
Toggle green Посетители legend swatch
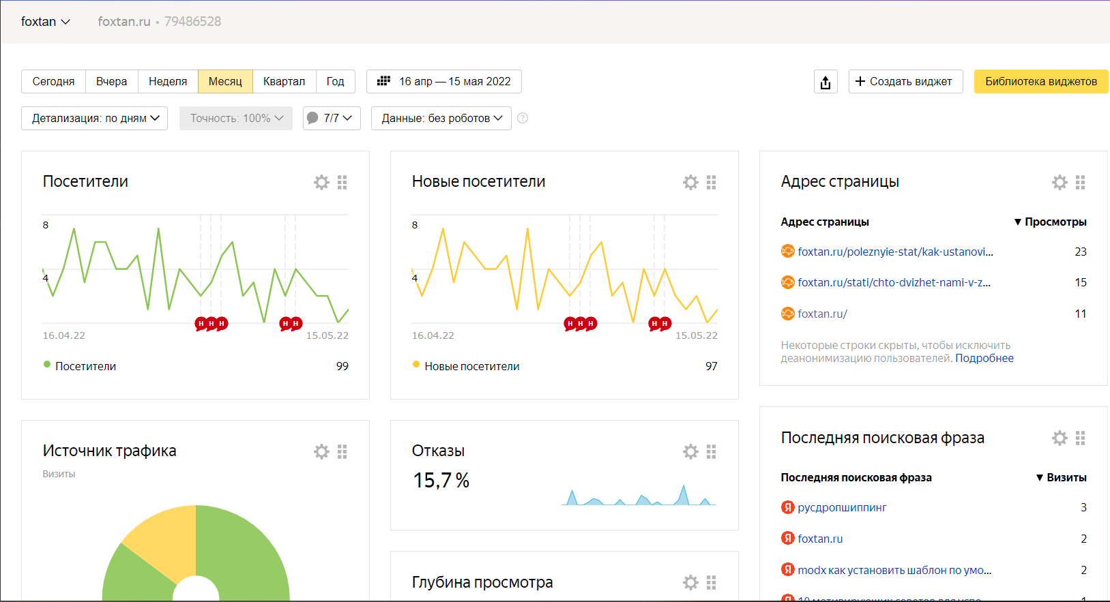tap(47, 365)
